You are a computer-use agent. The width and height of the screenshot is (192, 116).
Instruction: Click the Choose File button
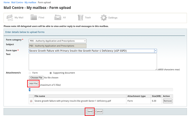[x=36, y=78]
